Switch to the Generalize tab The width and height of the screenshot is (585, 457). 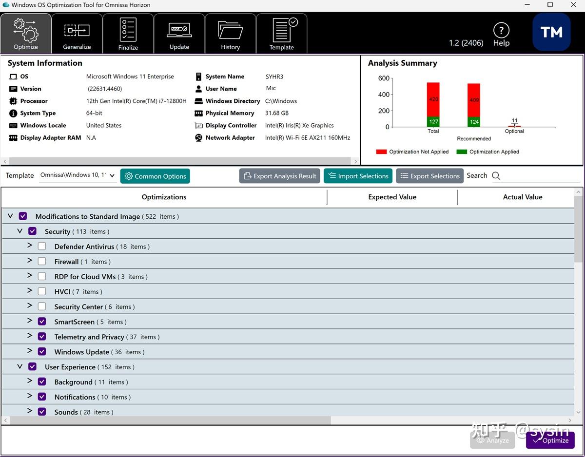77,33
